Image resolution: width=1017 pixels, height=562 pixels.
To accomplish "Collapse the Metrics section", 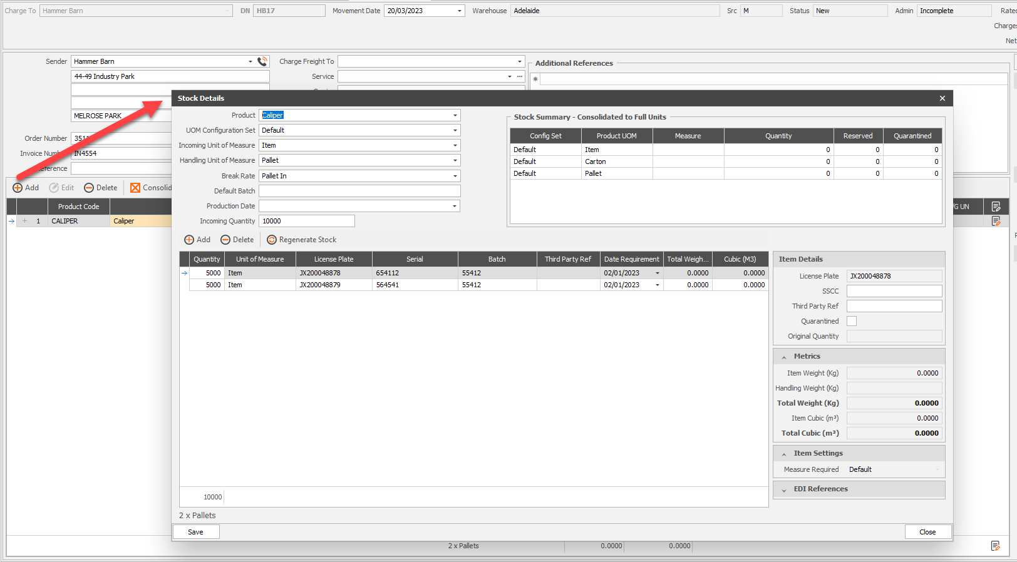I will (x=784, y=357).
